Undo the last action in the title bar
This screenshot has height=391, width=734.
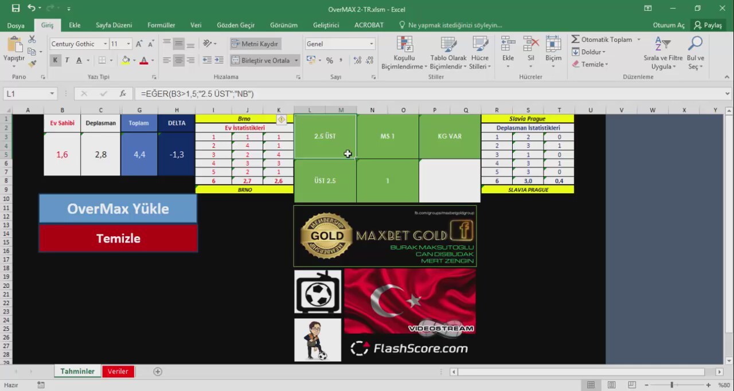pos(31,9)
